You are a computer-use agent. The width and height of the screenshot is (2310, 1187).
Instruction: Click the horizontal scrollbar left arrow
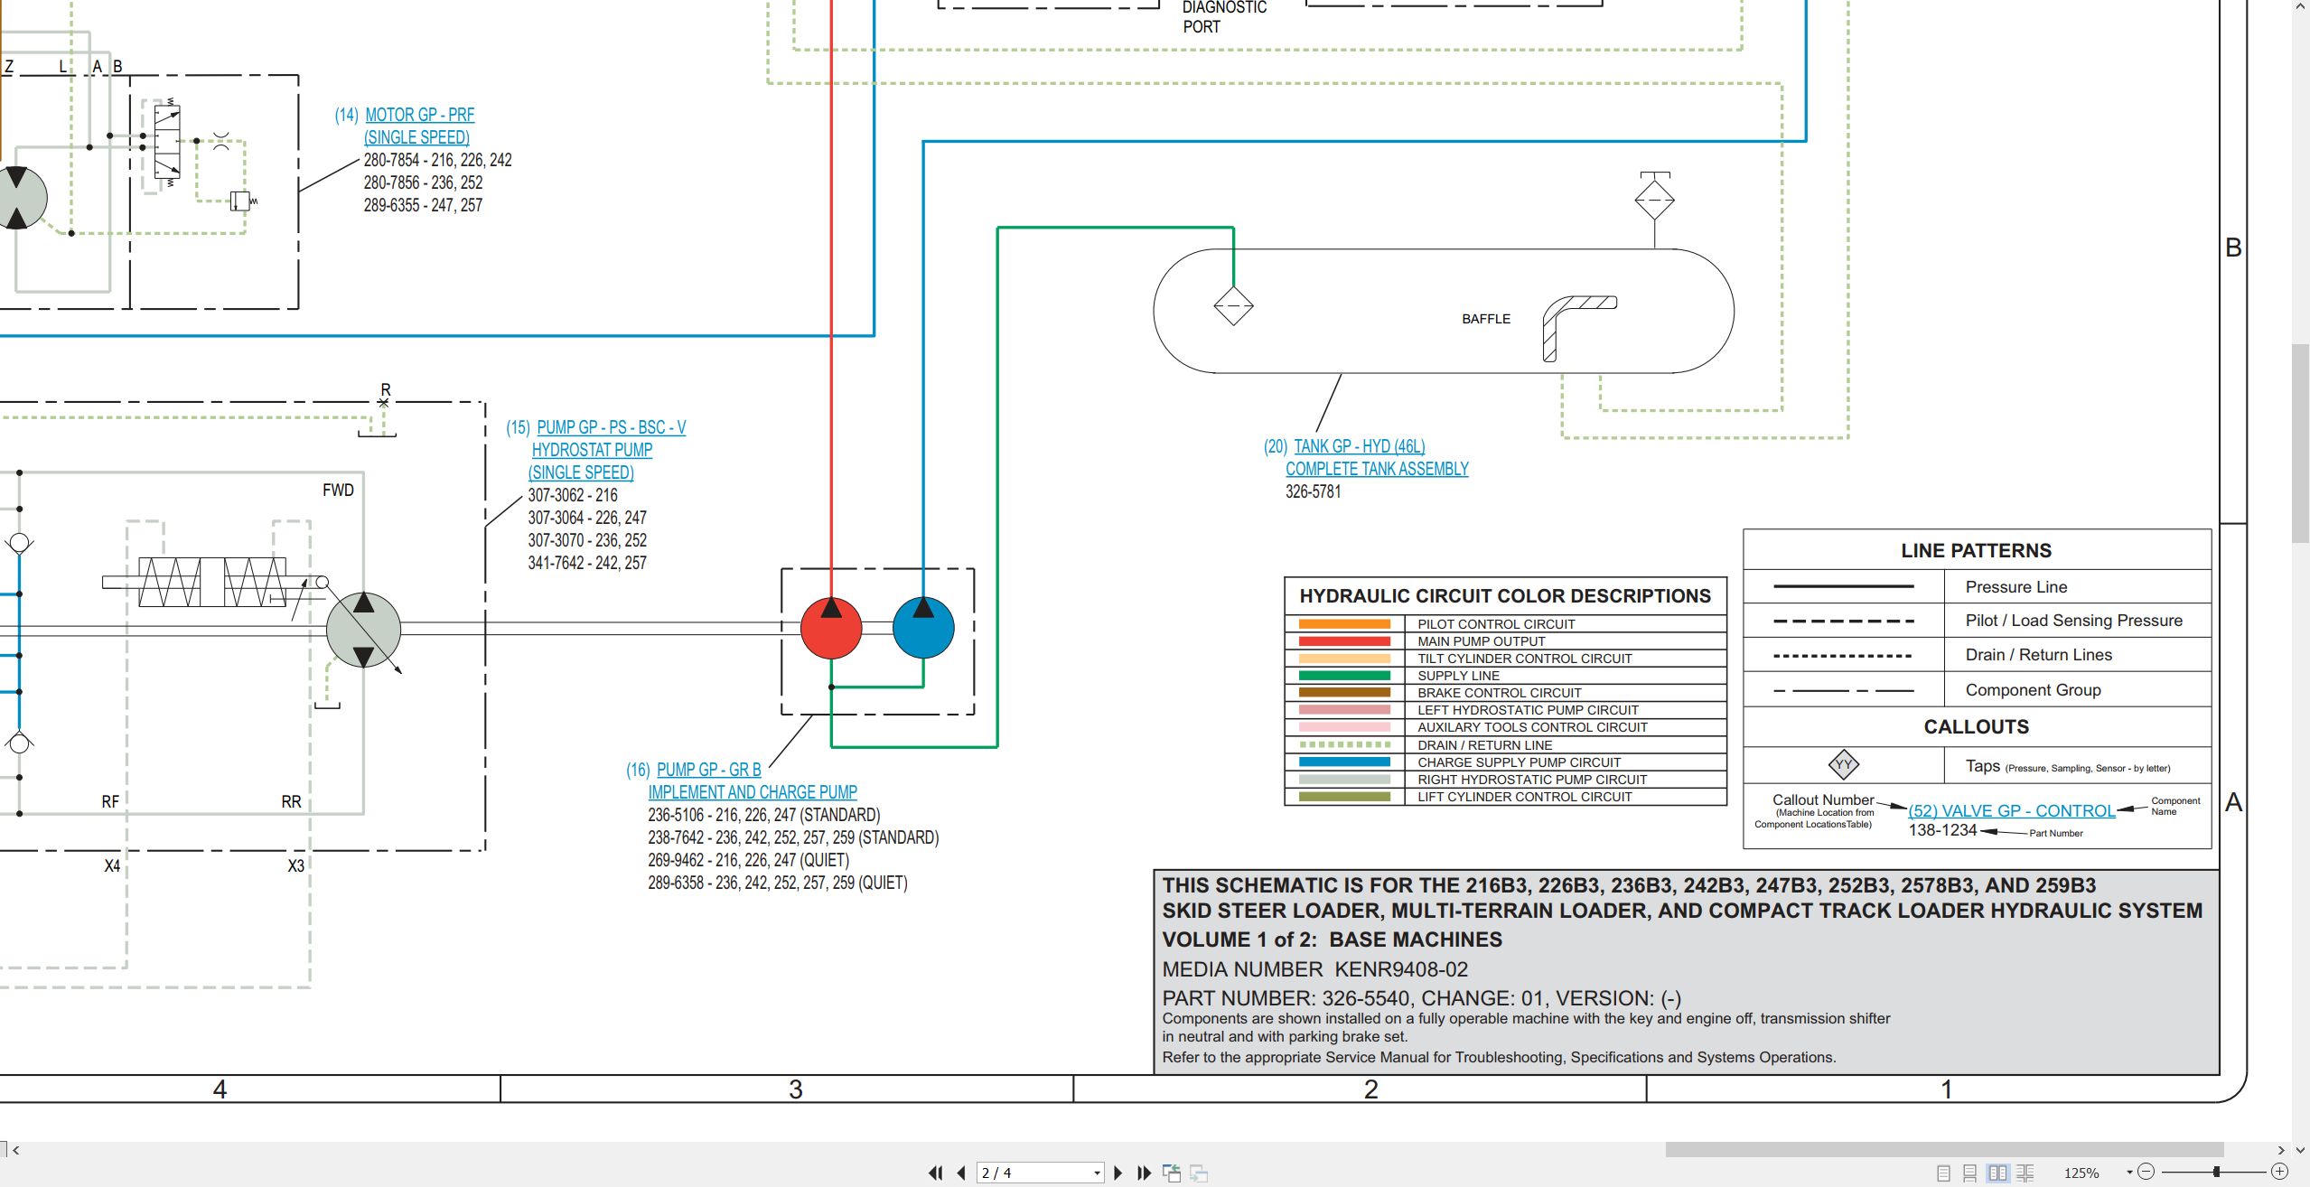click(x=15, y=1150)
